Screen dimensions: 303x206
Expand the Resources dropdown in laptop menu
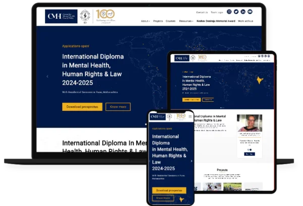pyautogui.click(x=186, y=21)
